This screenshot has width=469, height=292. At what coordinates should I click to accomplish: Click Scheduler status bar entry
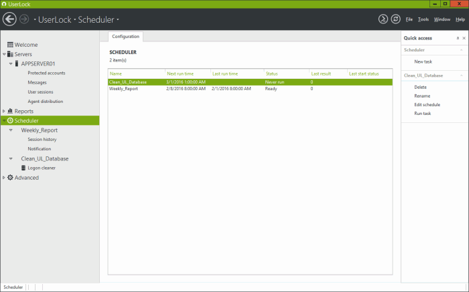pyautogui.click(x=13, y=287)
